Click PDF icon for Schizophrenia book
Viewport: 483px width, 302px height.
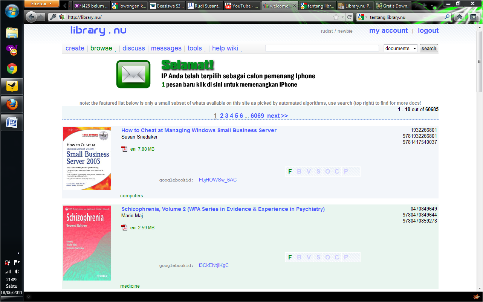(124, 228)
